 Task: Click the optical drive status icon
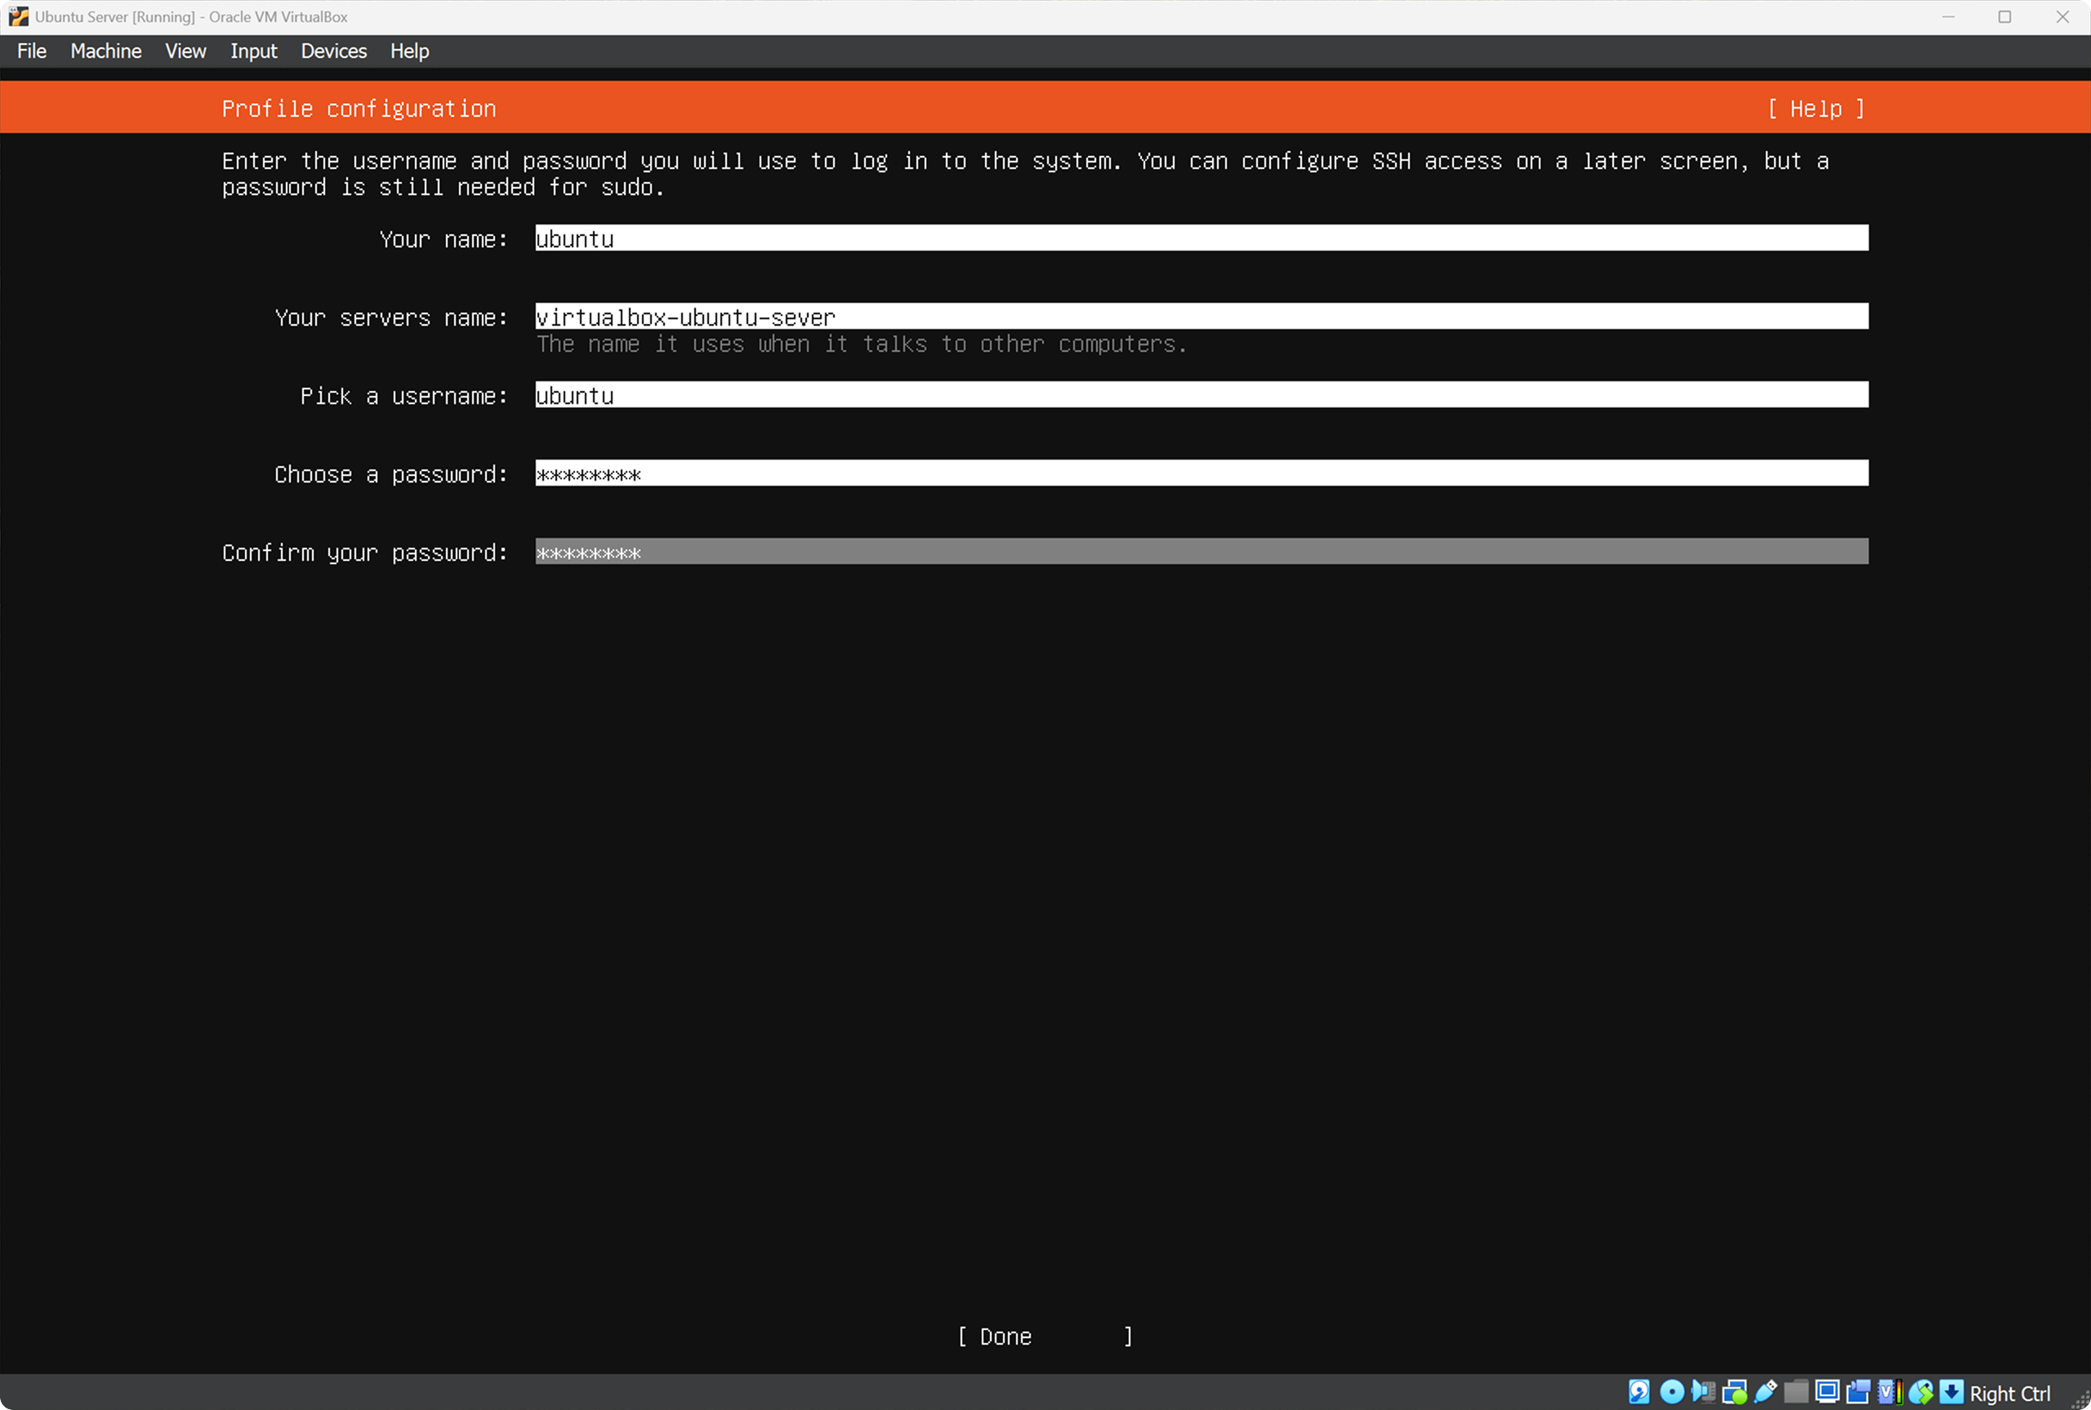pyautogui.click(x=1671, y=1392)
